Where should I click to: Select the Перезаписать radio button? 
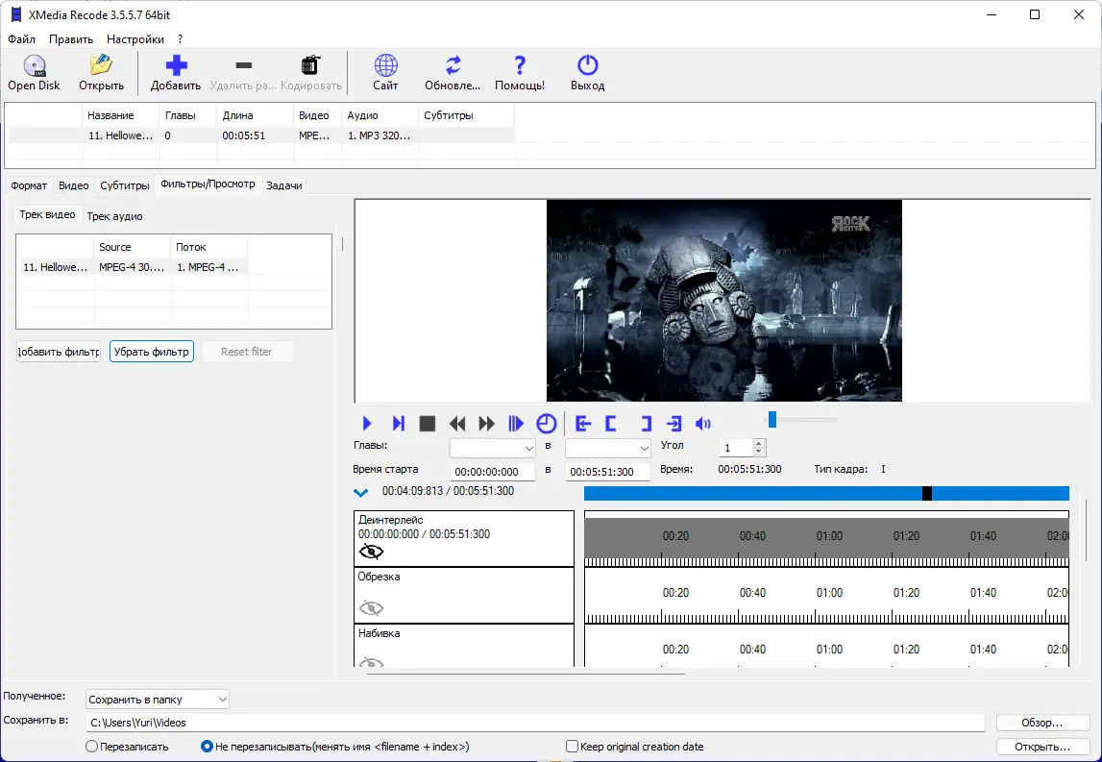(92, 747)
